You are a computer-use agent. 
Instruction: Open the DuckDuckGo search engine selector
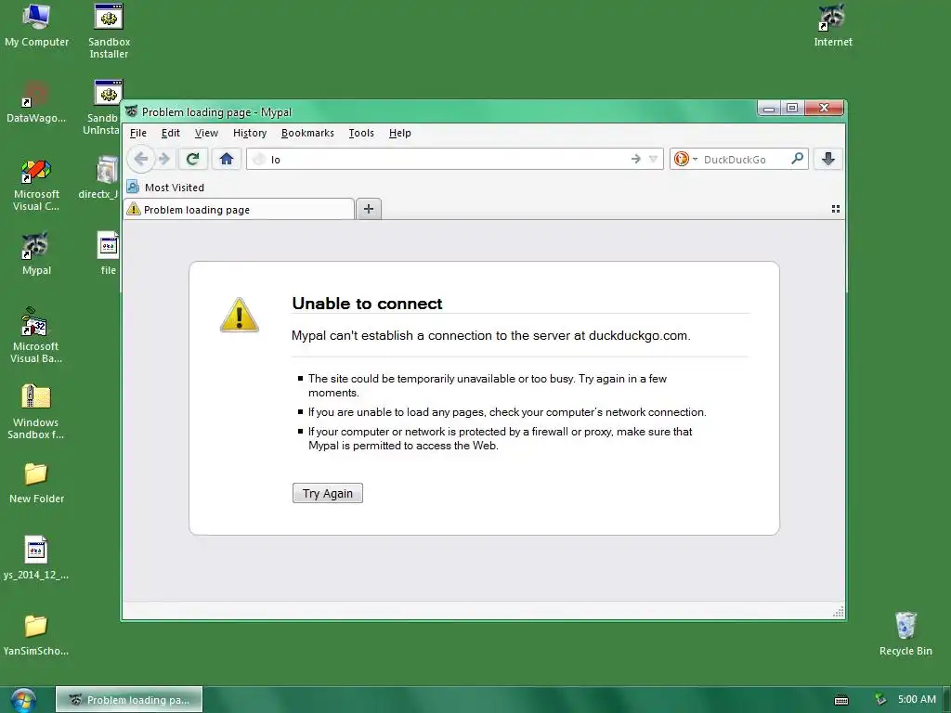click(x=685, y=159)
